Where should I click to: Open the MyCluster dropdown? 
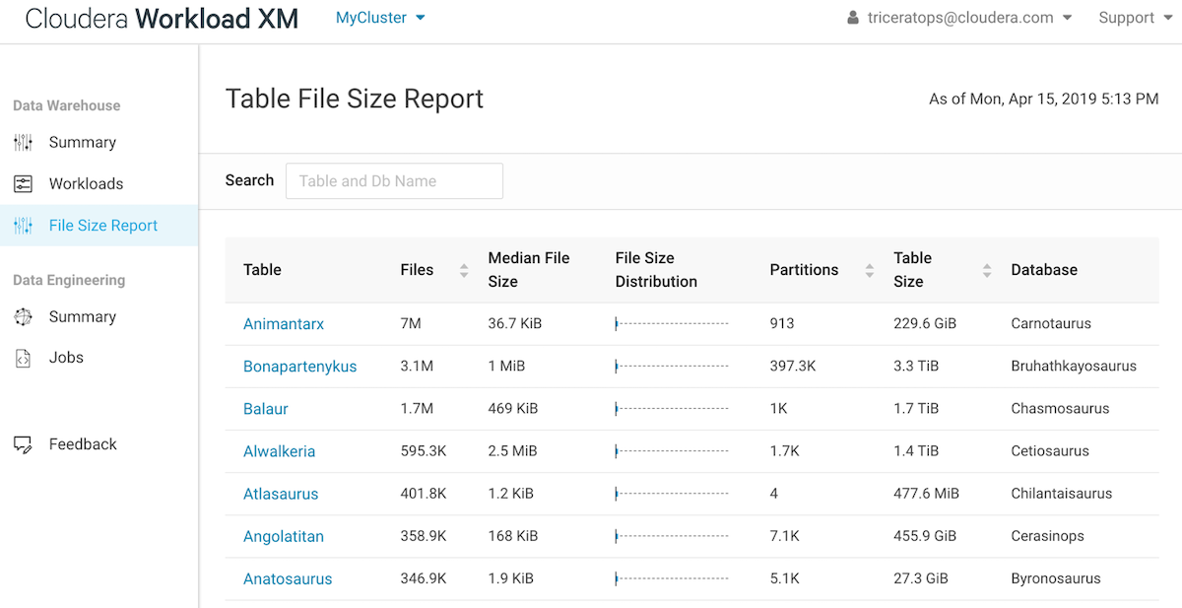point(380,18)
